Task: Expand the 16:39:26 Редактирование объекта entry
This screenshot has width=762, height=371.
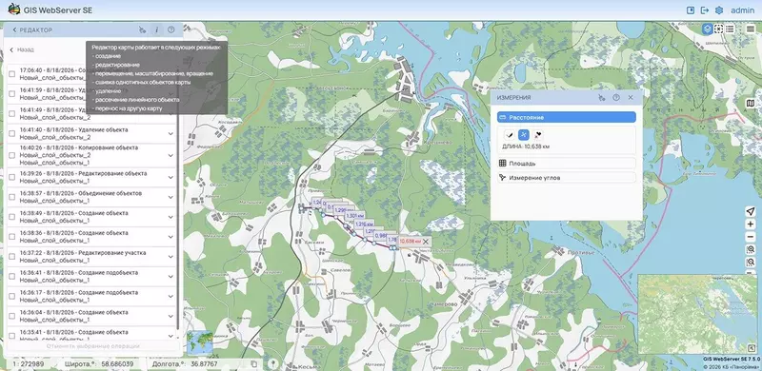Action: (170, 177)
